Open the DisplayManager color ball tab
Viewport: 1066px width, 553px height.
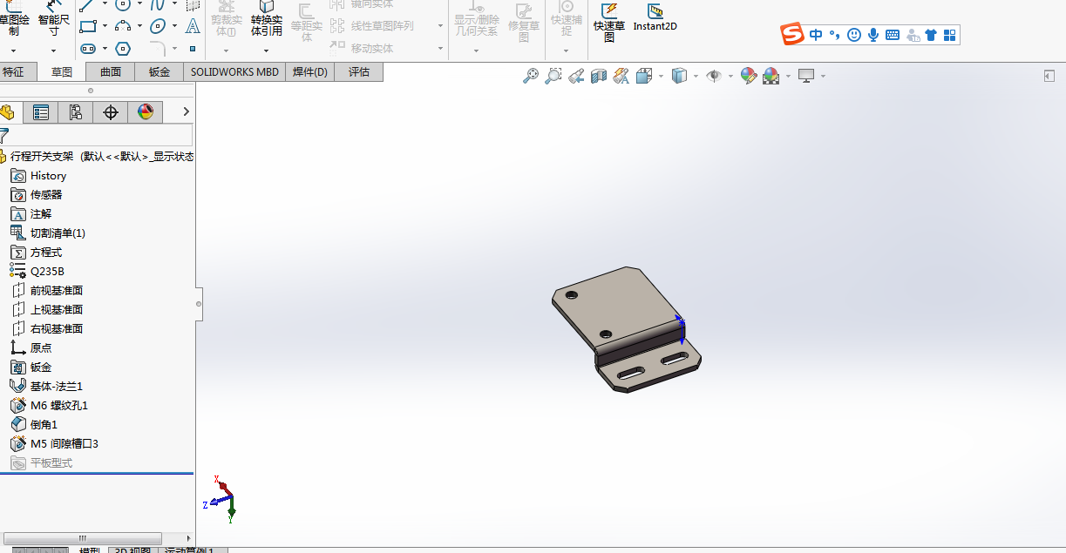point(145,112)
